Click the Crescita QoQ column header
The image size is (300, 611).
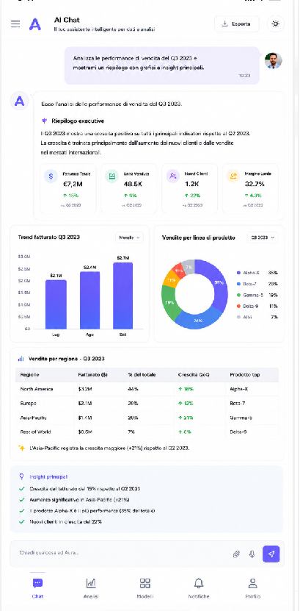point(194,375)
